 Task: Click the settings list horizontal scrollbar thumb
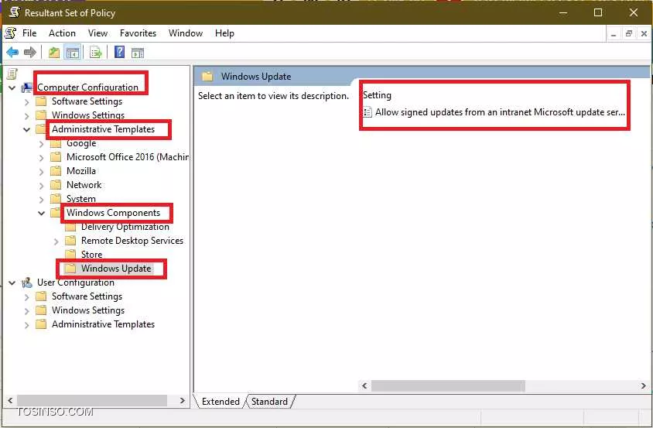point(448,386)
